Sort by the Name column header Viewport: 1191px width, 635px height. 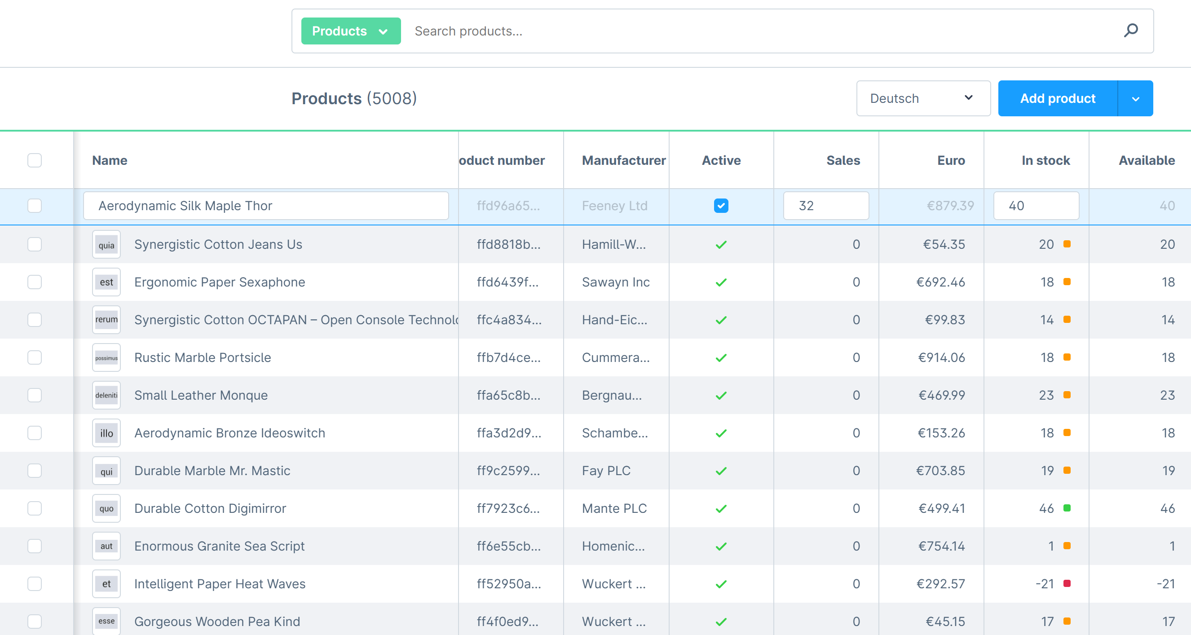[x=110, y=160]
